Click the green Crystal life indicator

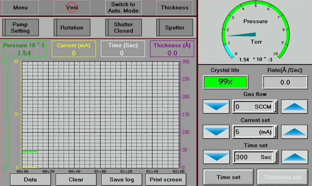225,82
